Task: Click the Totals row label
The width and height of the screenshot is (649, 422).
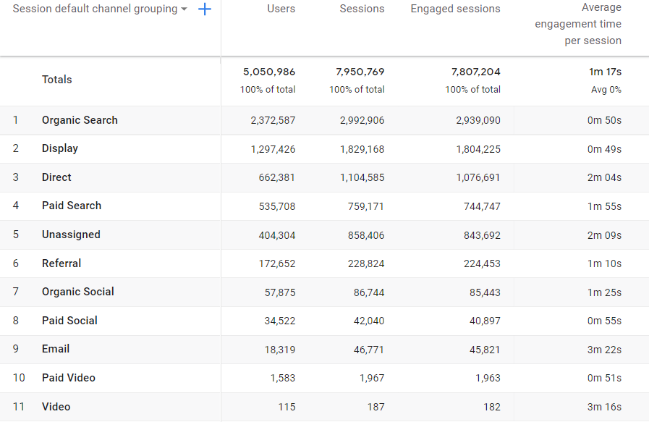Action: [57, 80]
